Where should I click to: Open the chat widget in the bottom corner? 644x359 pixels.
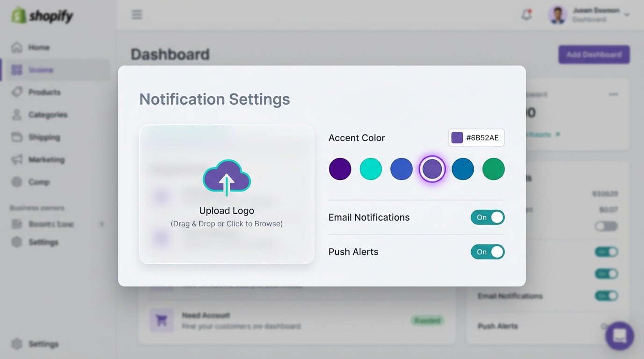pos(619,336)
